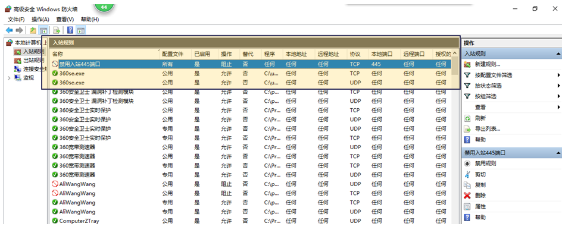Open the 按状态筛选 submenu arrow
The image size is (562, 236).
click(558, 86)
